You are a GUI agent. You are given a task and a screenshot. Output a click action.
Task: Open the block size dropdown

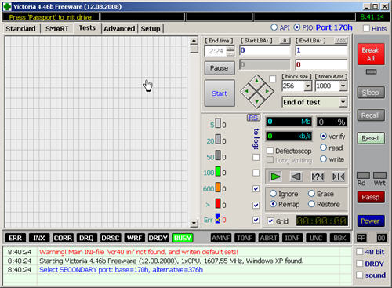(x=308, y=86)
